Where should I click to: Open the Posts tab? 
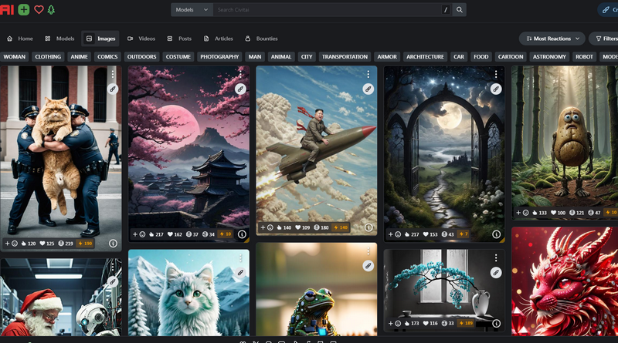tap(179, 39)
